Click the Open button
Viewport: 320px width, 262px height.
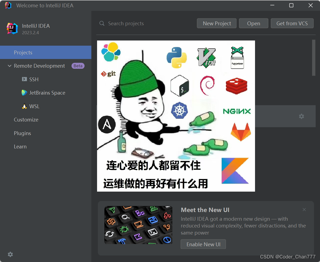[253, 23]
